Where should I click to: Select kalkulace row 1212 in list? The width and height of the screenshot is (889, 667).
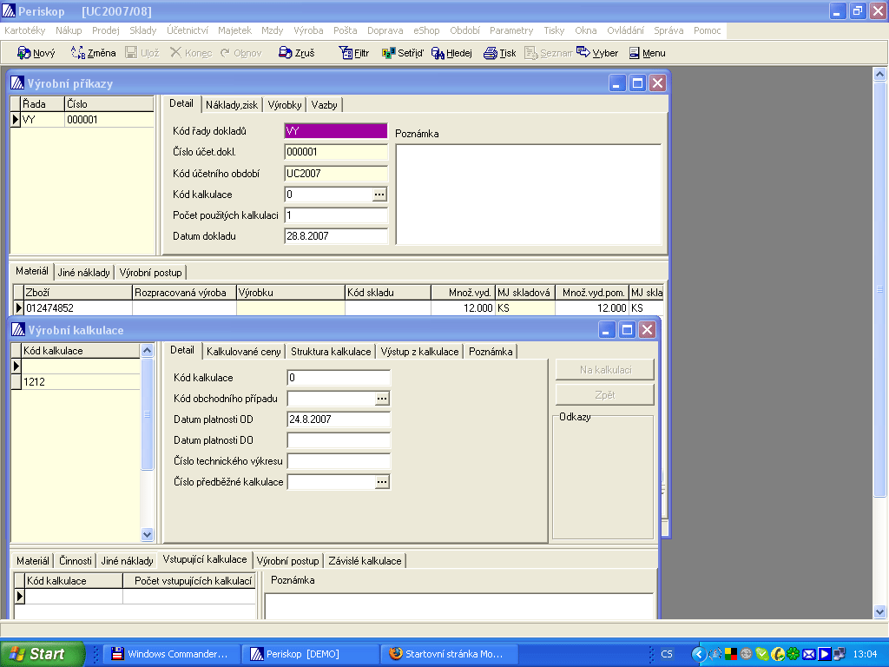[78, 382]
